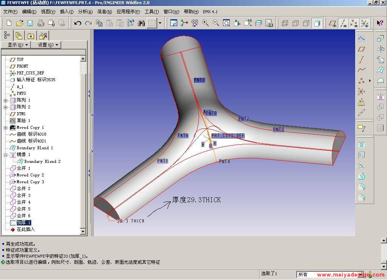Expand the Moved Copy 1 tree node
This screenshot has width=387, height=280.
point(5,128)
